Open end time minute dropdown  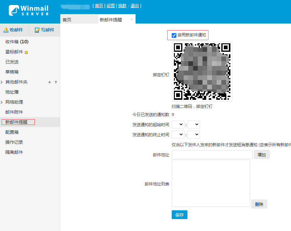tap(194, 135)
